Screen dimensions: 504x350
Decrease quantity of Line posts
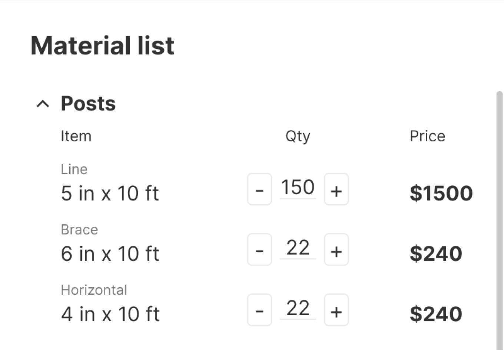click(259, 189)
